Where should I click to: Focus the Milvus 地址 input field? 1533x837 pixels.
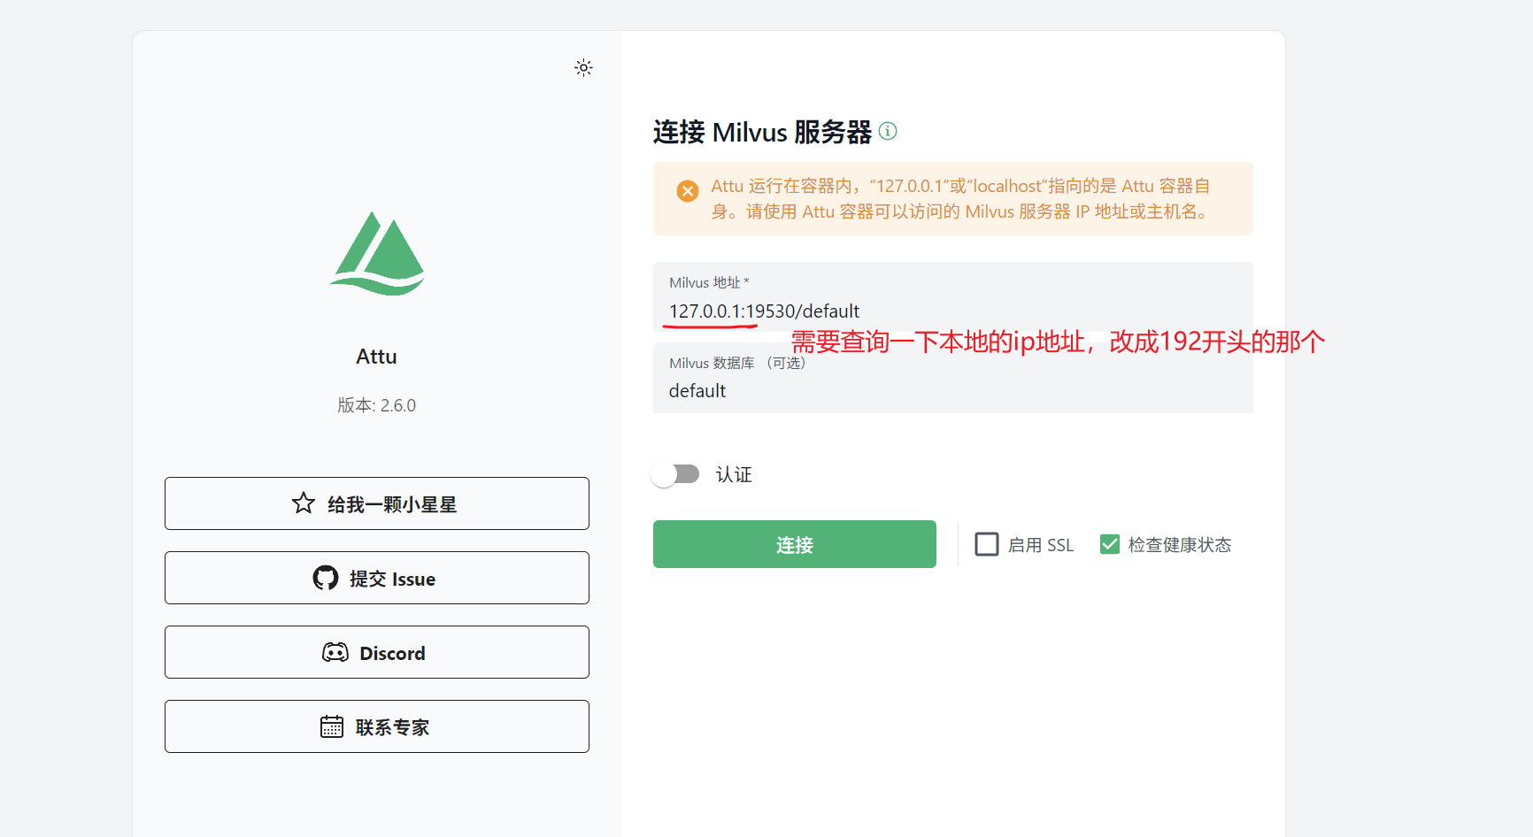coord(953,297)
